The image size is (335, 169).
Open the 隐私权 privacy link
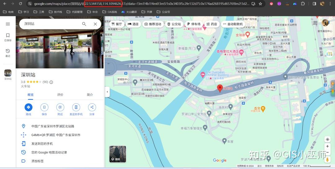pos(280,166)
